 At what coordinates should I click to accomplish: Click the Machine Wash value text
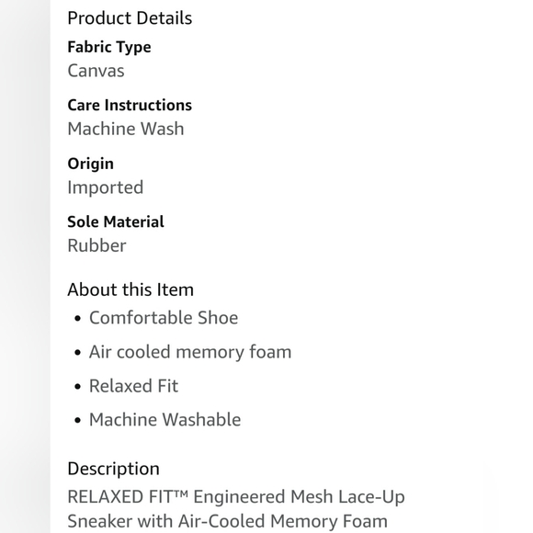126,129
